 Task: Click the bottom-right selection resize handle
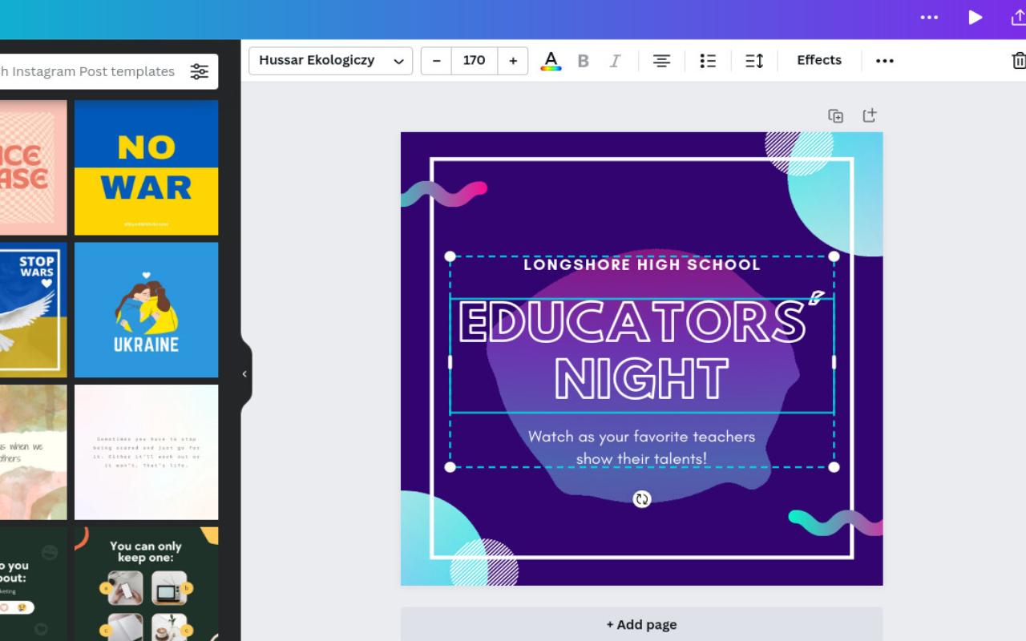pos(834,467)
